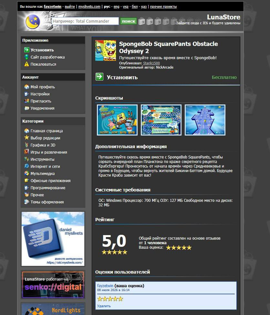Click the Инструменты tools icon
The width and height of the screenshot is (270, 315).
click(27, 159)
